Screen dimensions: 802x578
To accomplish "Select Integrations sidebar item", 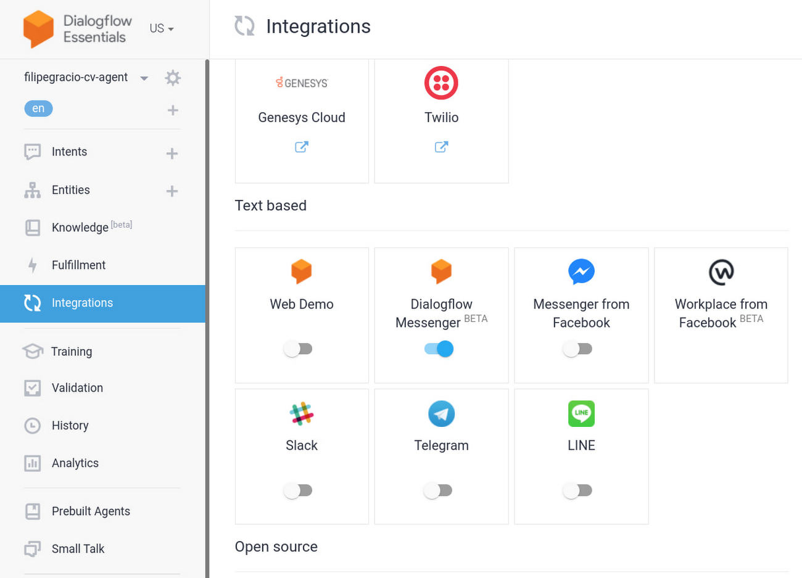I will tap(102, 303).
